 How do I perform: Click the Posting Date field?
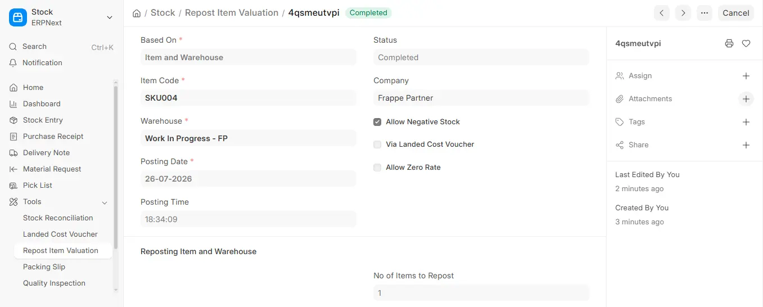coord(249,179)
